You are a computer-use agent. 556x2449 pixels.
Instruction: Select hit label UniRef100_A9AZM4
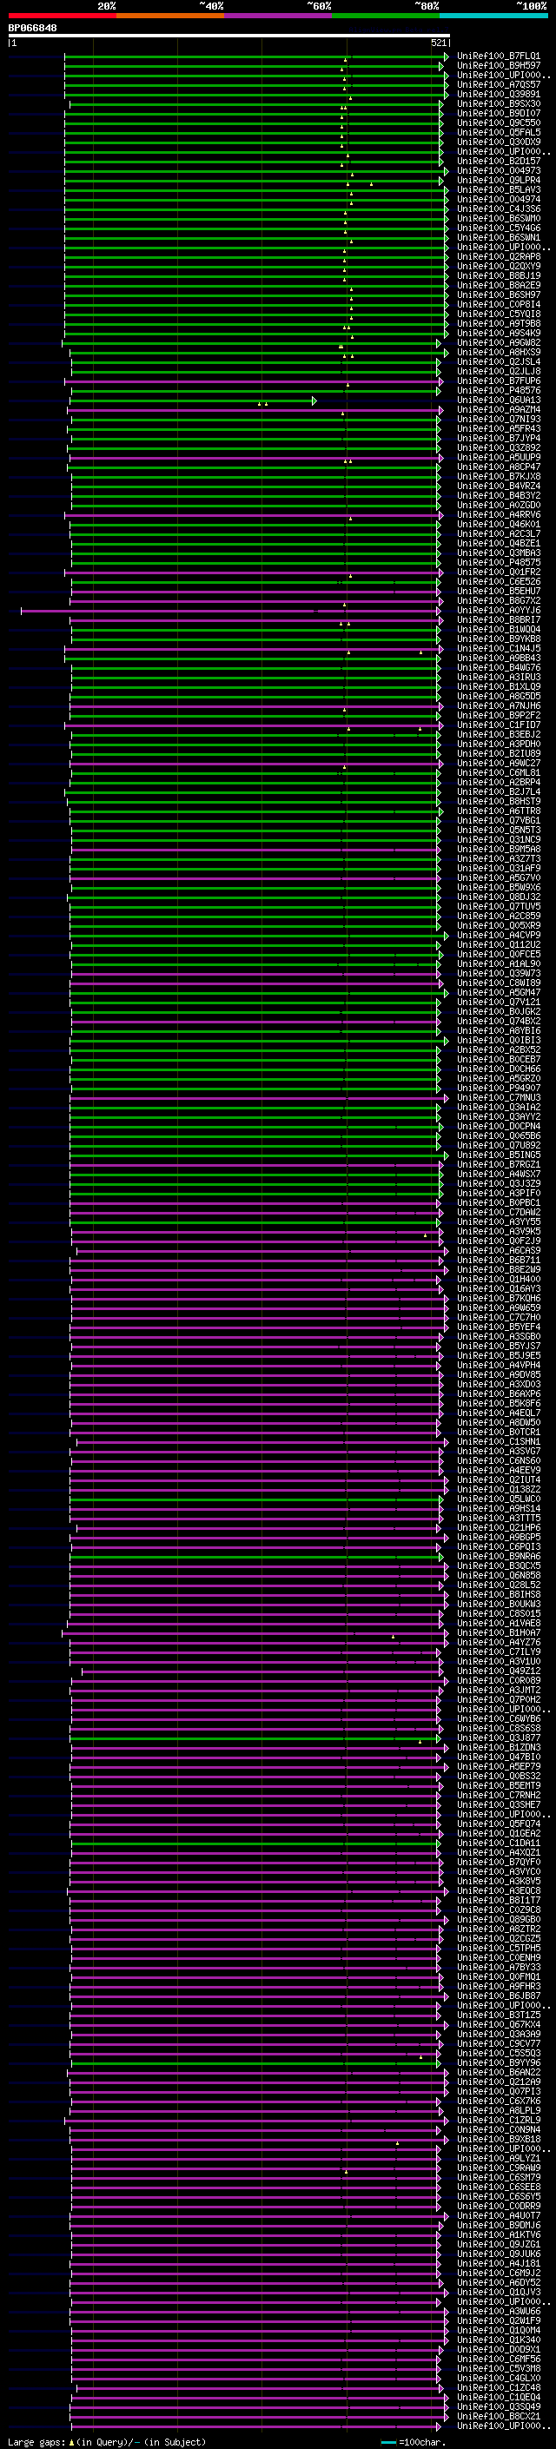(x=499, y=410)
